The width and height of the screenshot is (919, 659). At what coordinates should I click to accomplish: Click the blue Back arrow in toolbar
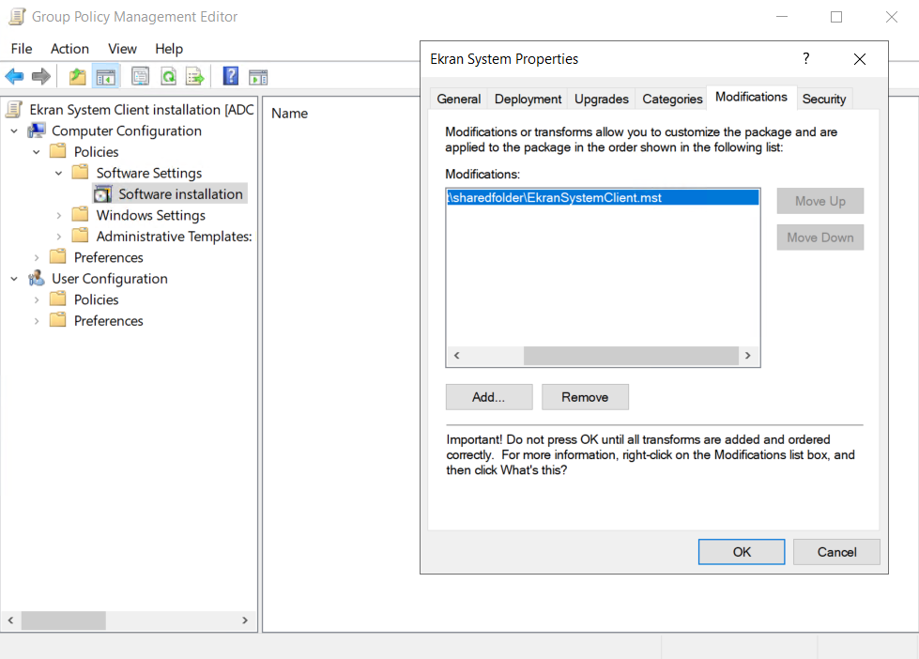pos(14,77)
